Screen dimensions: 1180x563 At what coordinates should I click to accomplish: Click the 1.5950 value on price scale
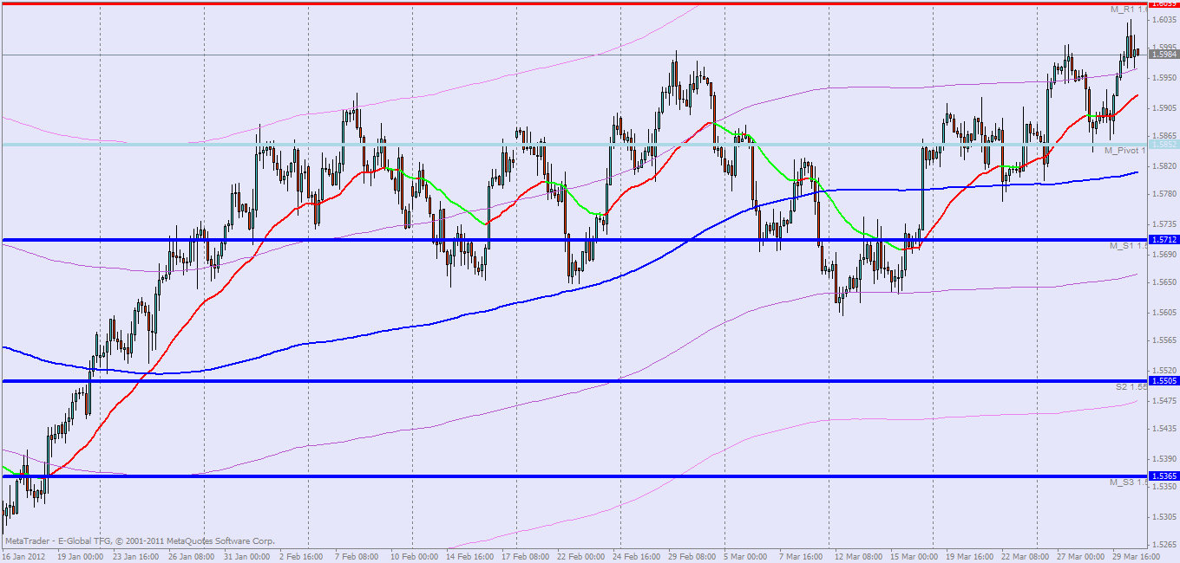coord(1164,78)
